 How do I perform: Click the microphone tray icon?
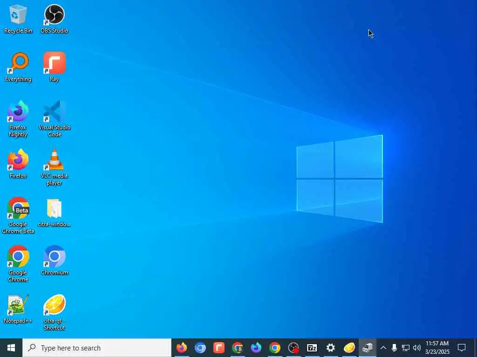pos(394,348)
